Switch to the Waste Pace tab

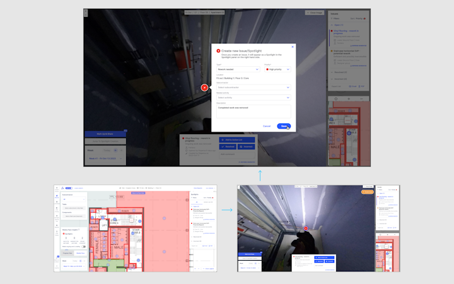click(x=80, y=253)
